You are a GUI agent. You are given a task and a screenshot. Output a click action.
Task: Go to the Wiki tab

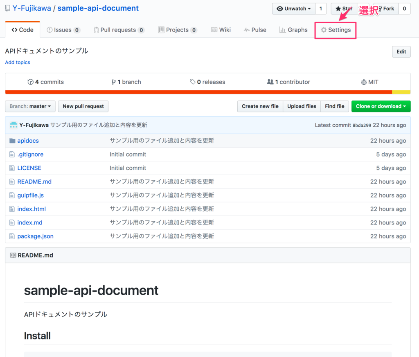221,30
